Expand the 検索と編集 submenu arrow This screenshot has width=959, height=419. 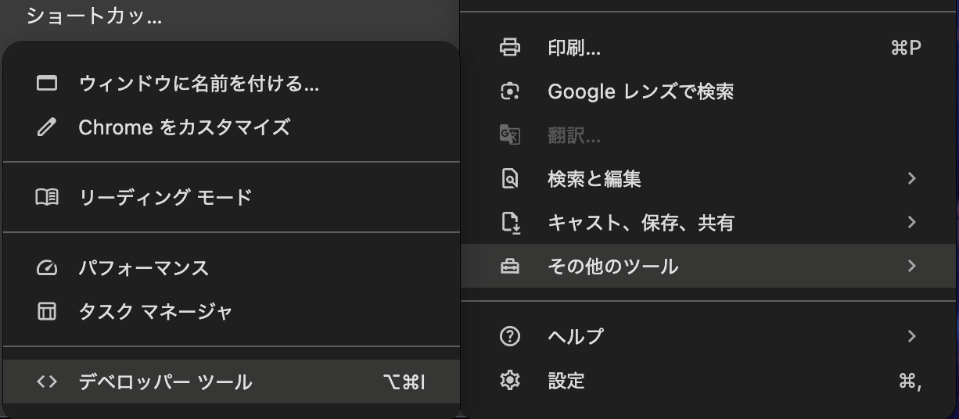[911, 179]
